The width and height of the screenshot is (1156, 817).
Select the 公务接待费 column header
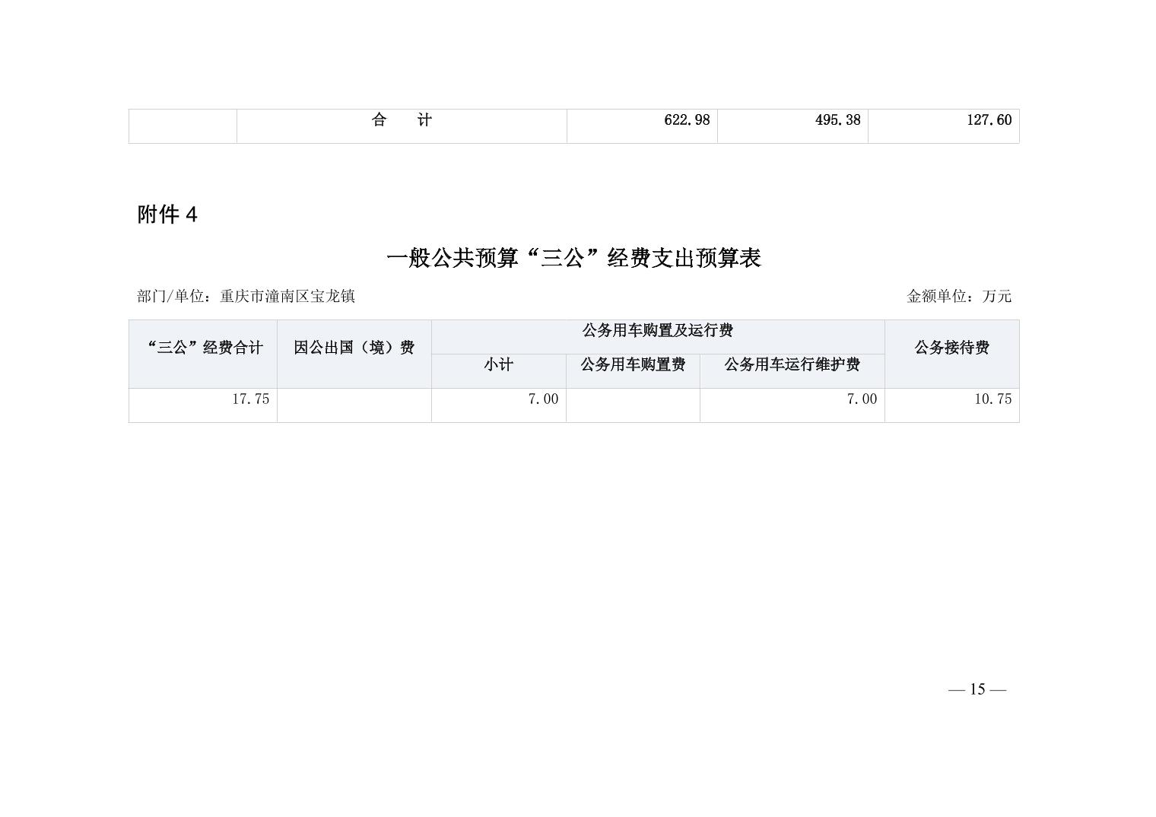[951, 348]
